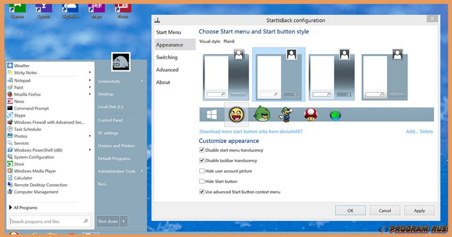452x237 pixels.
Task: Expand All Programs list
Action: point(25,208)
